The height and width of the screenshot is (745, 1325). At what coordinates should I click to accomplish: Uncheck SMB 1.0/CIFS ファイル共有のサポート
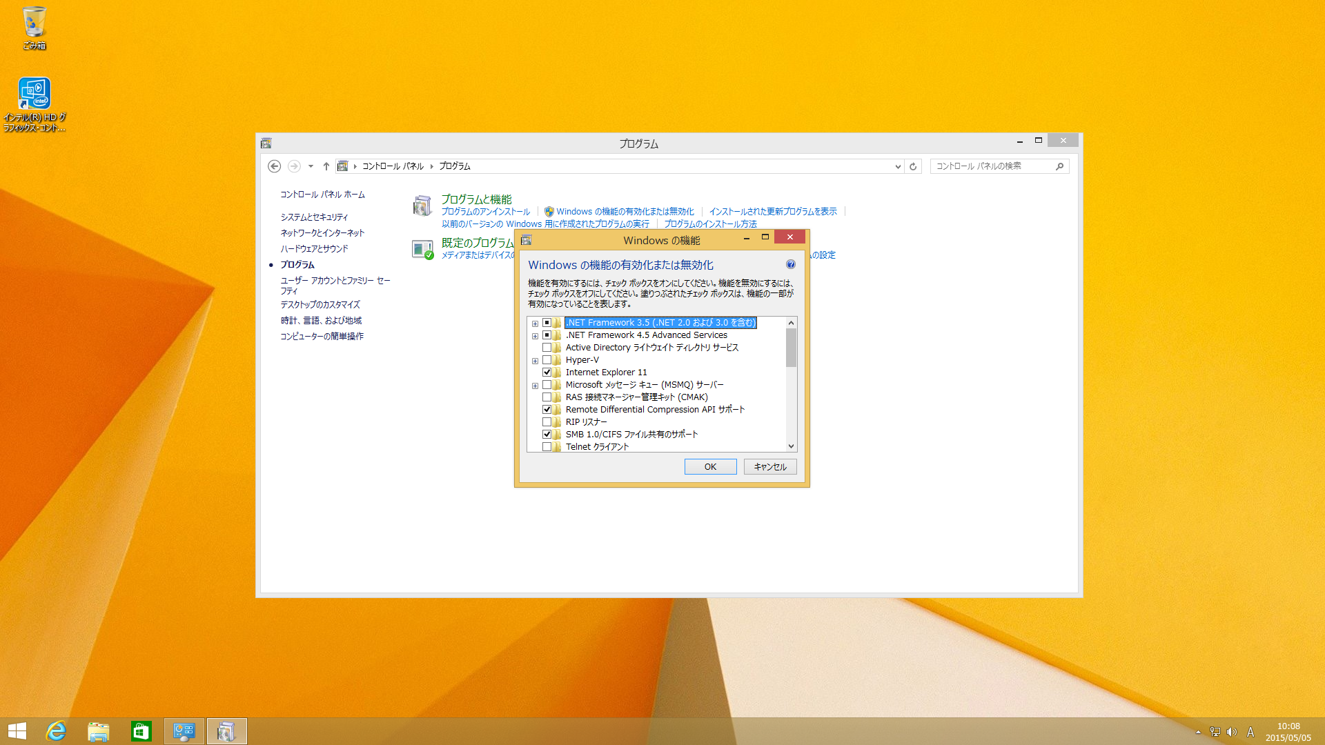click(x=548, y=434)
